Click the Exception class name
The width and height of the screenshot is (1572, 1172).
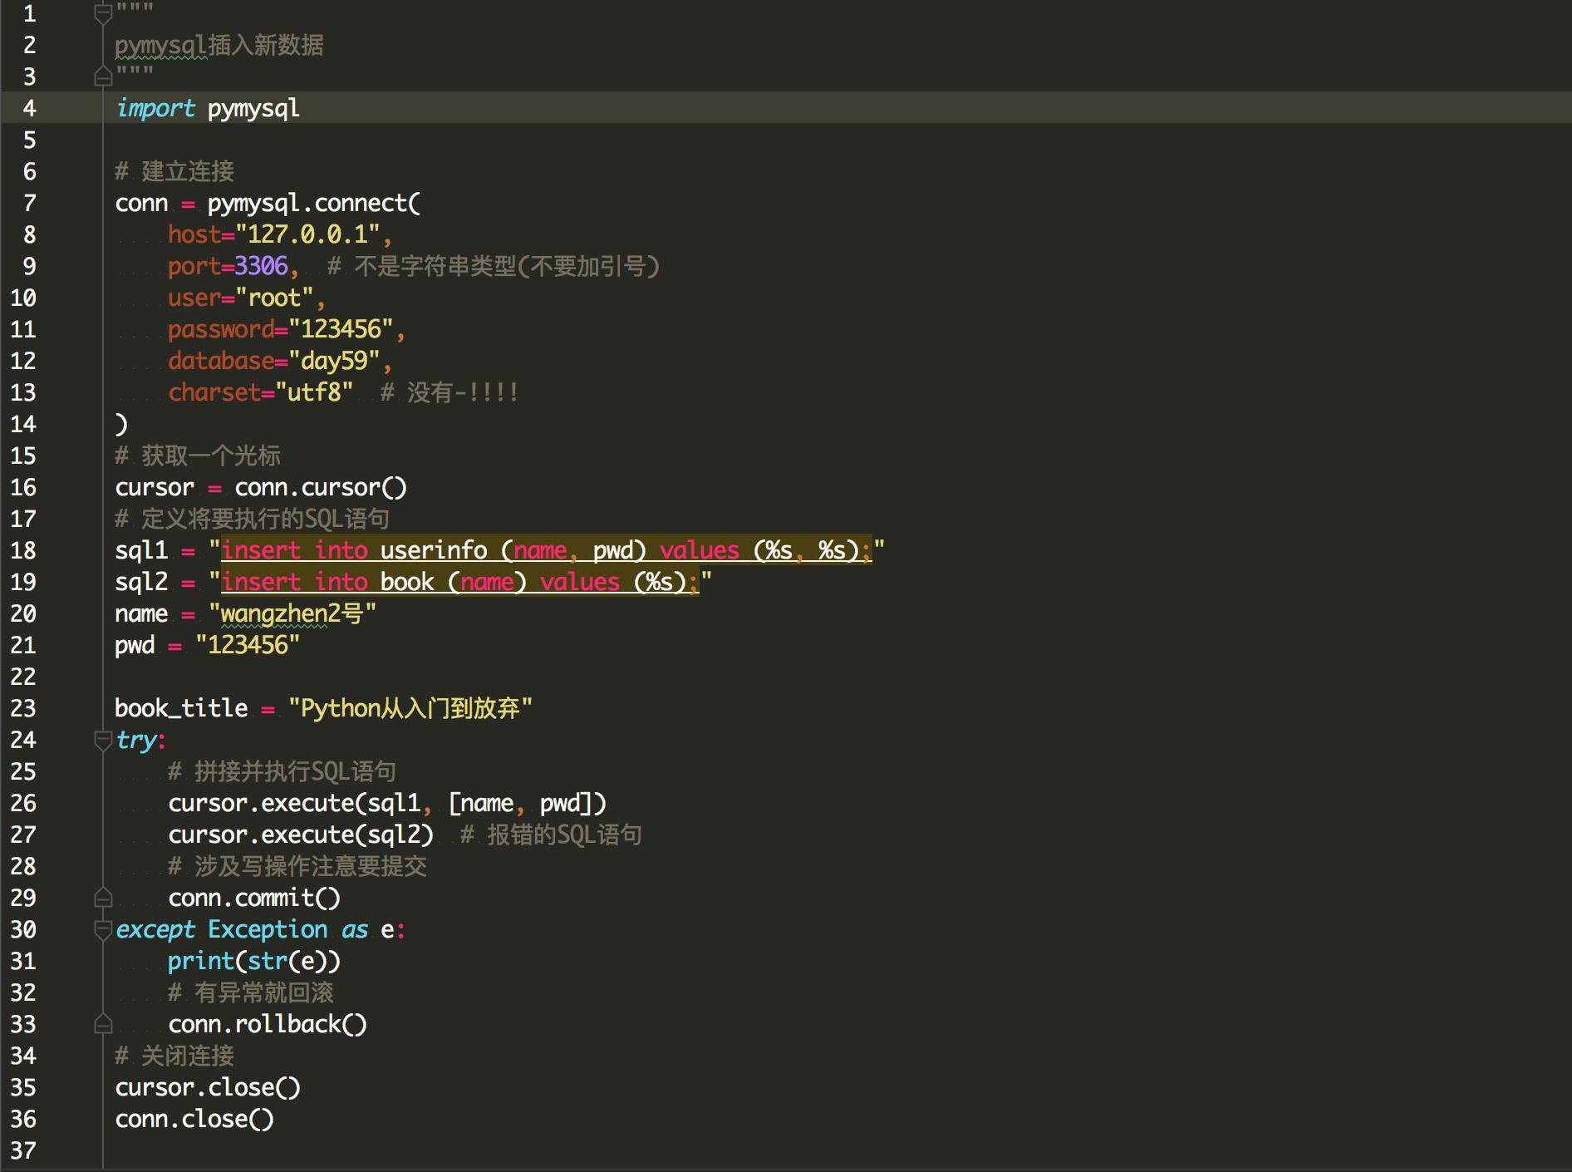pyautogui.click(x=268, y=929)
